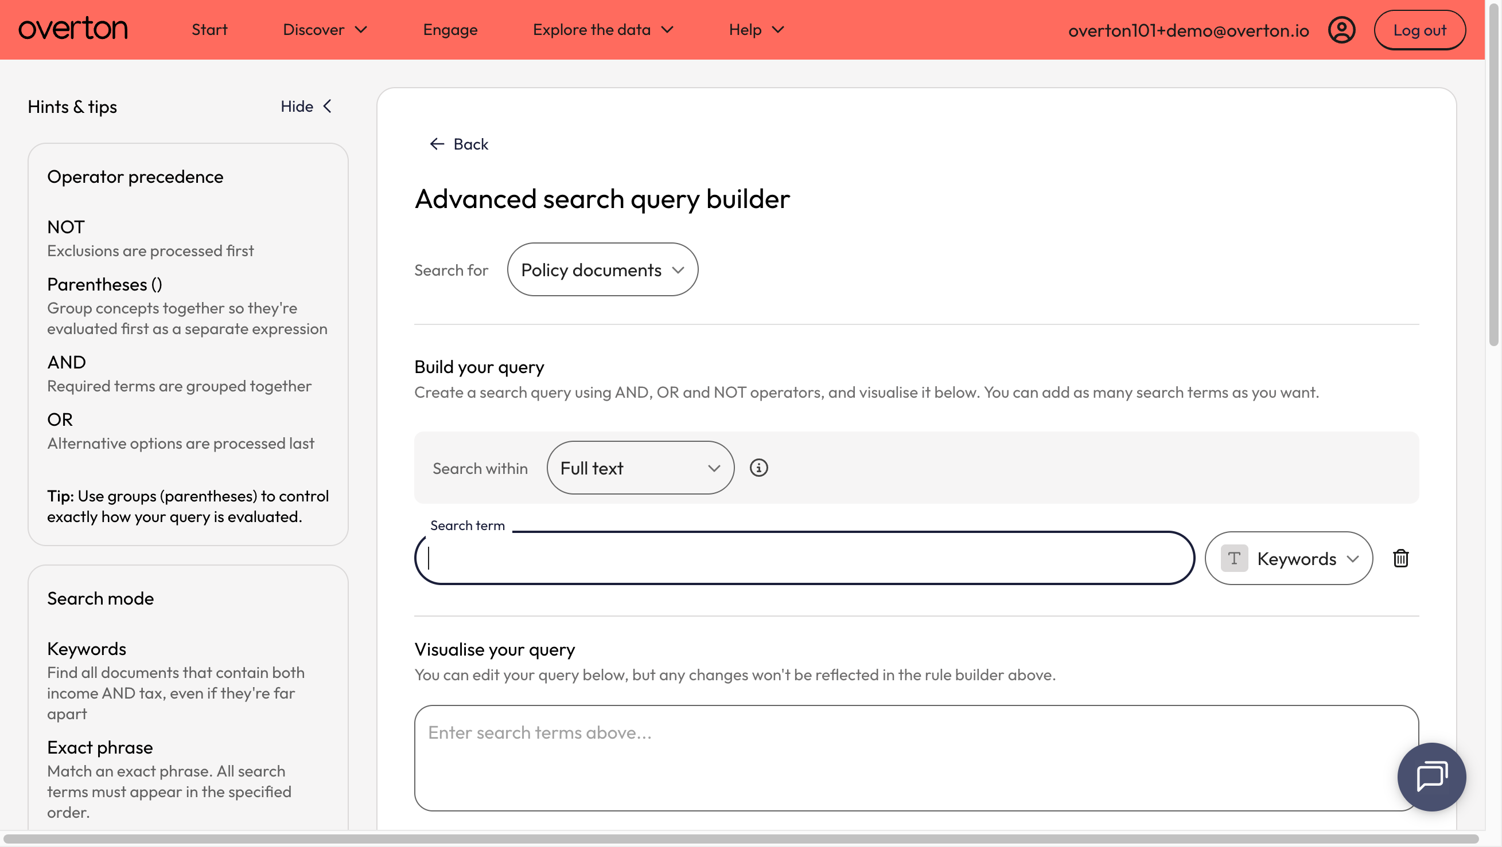The image size is (1502, 847).
Task: Go to the Engage page
Action: point(450,30)
